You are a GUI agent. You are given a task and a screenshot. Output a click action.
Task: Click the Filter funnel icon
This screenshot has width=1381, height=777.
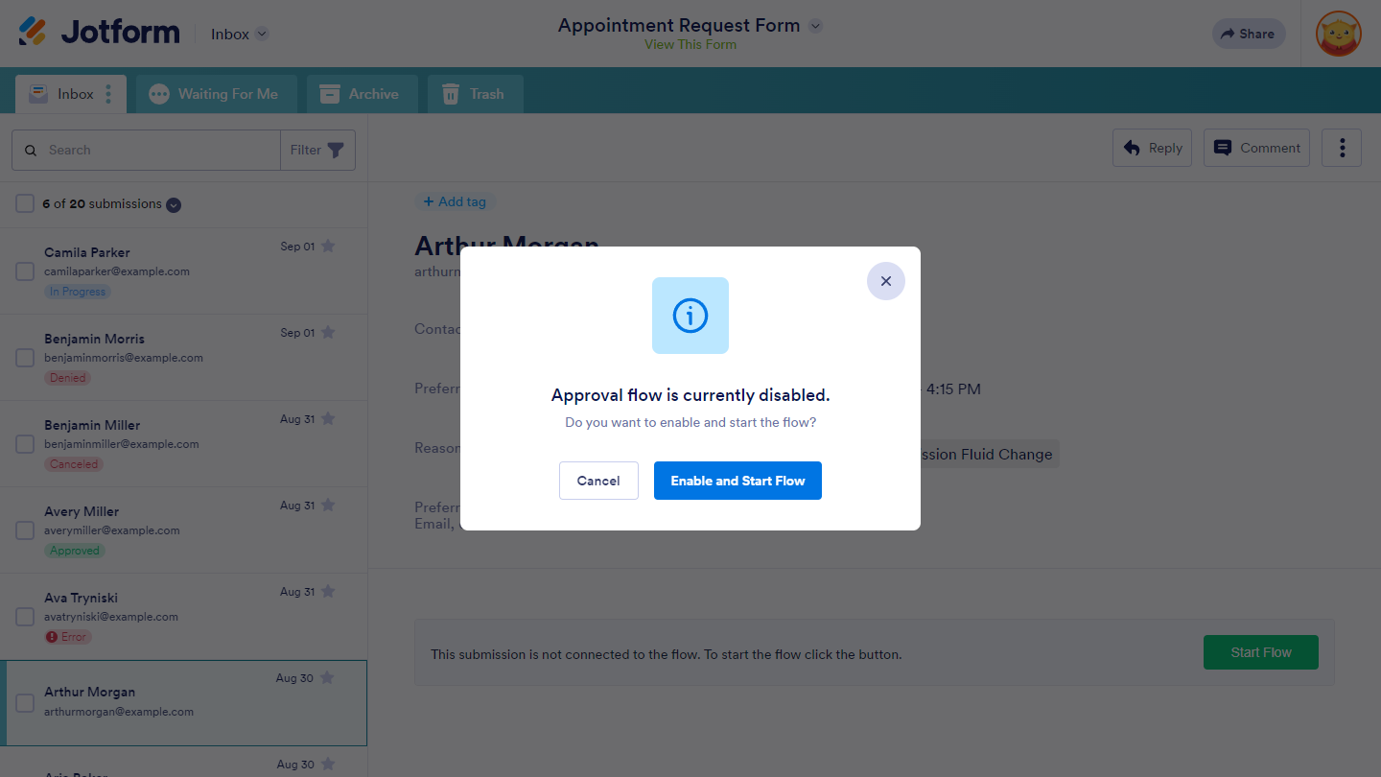tap(336, 151)
